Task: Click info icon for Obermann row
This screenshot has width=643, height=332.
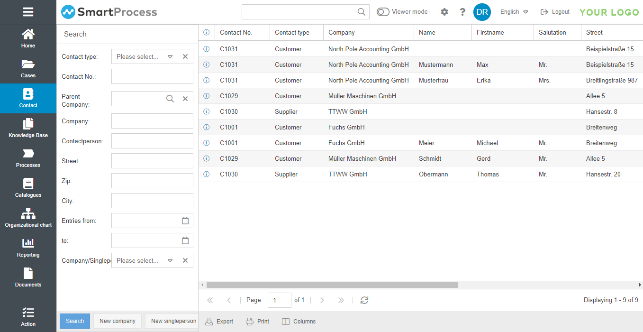Action: (207, 174)
